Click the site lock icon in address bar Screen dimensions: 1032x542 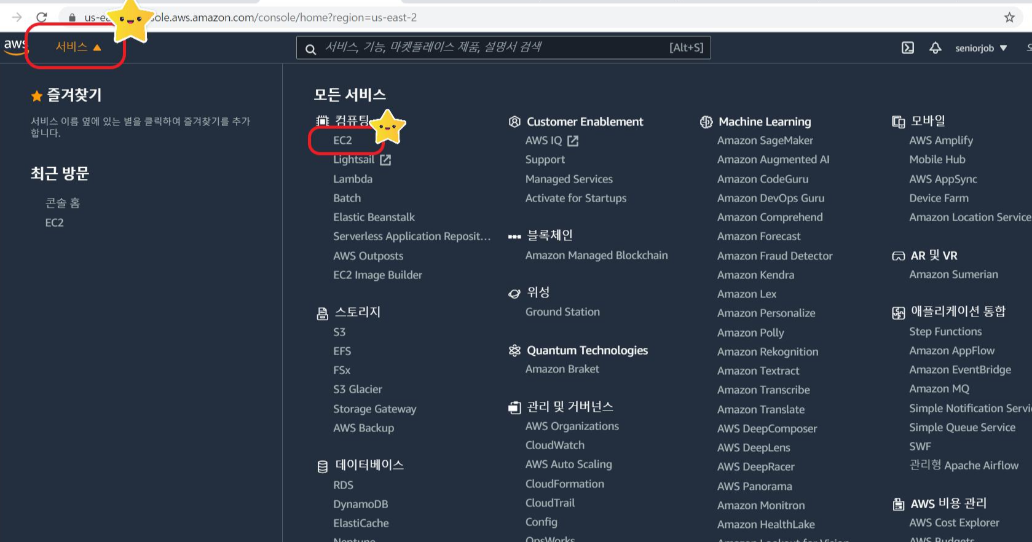point(72,18)
